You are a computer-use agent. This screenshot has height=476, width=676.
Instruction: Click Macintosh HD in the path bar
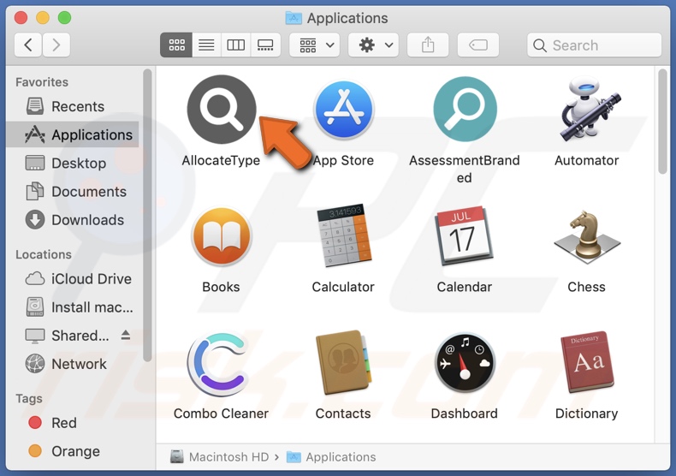click(220, 456)
